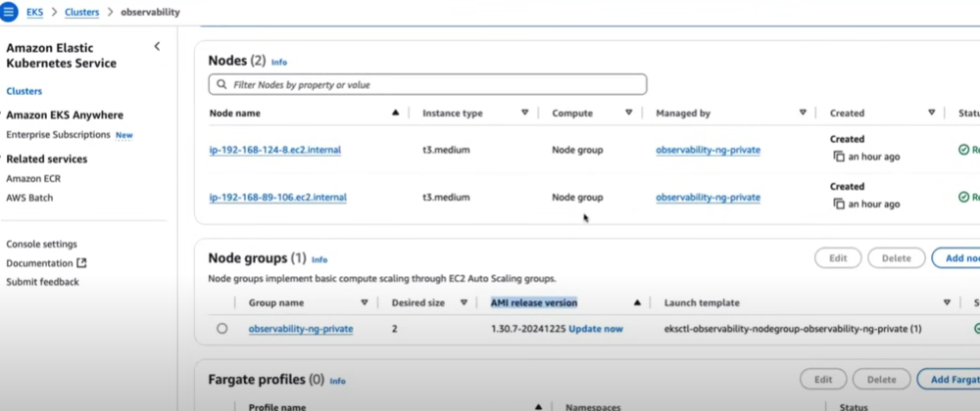Open observability-ng-private node group name link

[301, 329]
